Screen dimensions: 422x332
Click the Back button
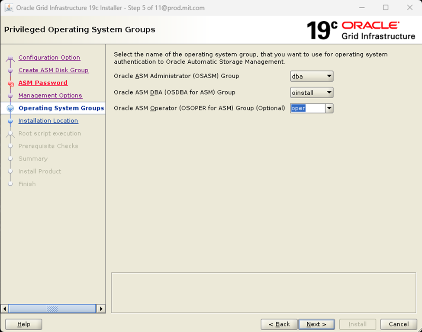click(x=279, y=324)
